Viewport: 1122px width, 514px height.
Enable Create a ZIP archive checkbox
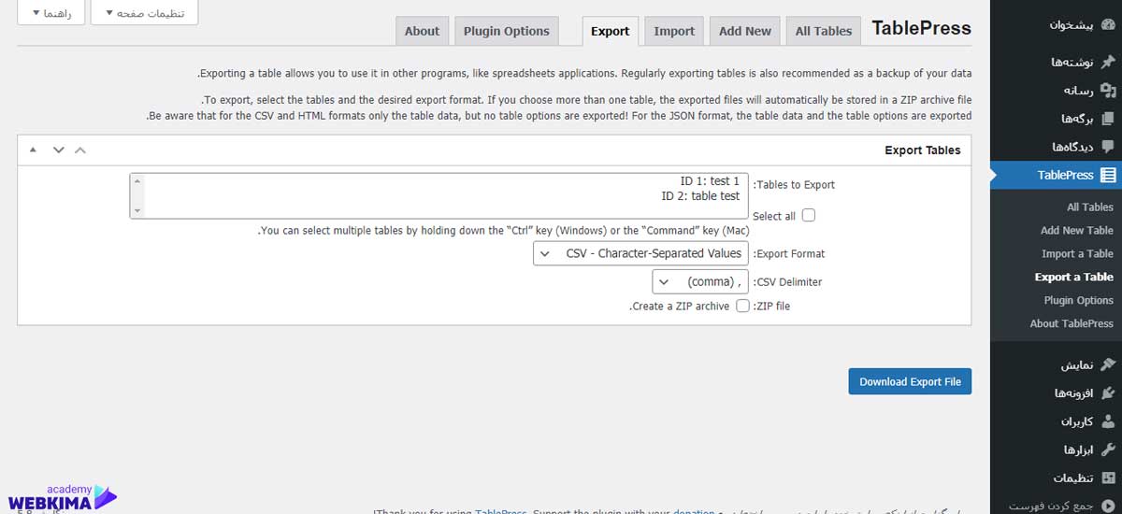coord(742,306)
